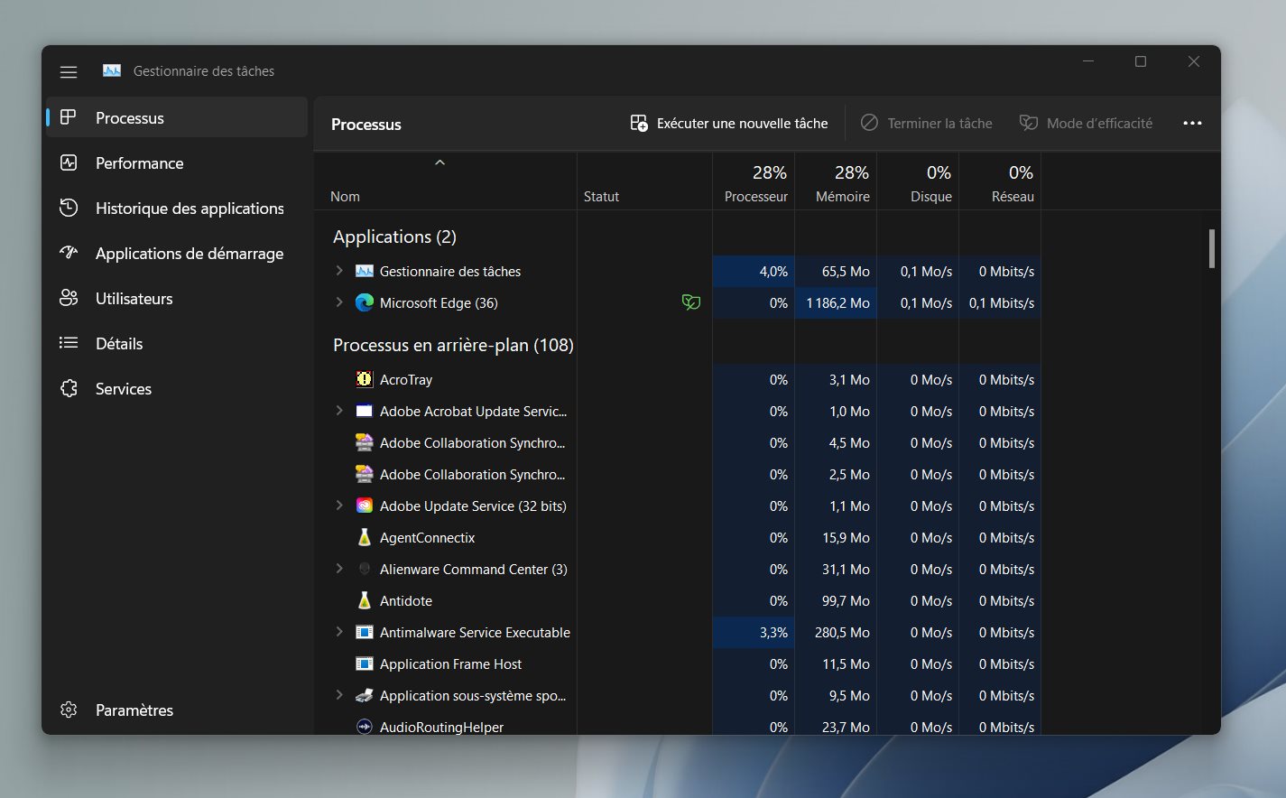Click the process list vertical scrollbar thumb

1211,248
